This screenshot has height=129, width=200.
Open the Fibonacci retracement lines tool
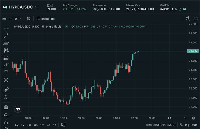6,43
